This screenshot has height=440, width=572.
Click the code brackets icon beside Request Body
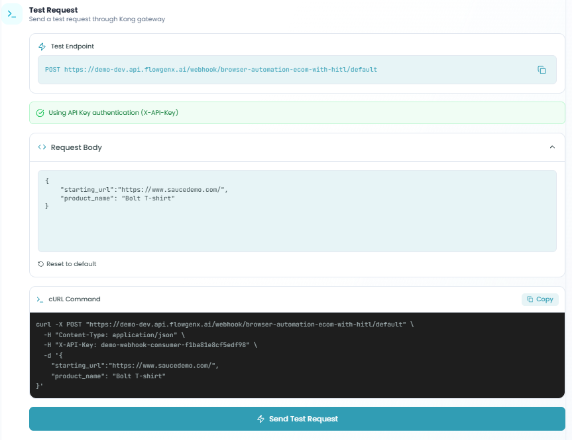click(x=42, y=147)
